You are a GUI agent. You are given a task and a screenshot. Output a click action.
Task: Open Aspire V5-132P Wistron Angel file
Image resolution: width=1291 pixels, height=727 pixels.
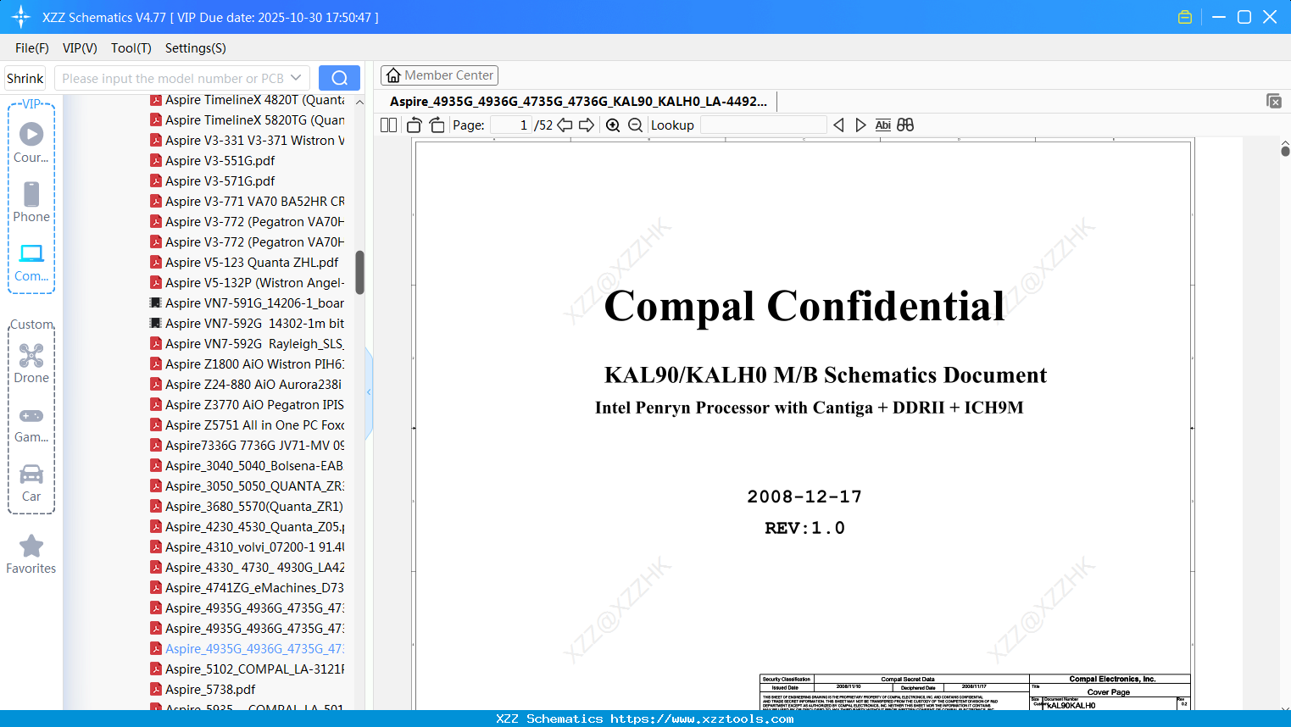coord(248,283)
